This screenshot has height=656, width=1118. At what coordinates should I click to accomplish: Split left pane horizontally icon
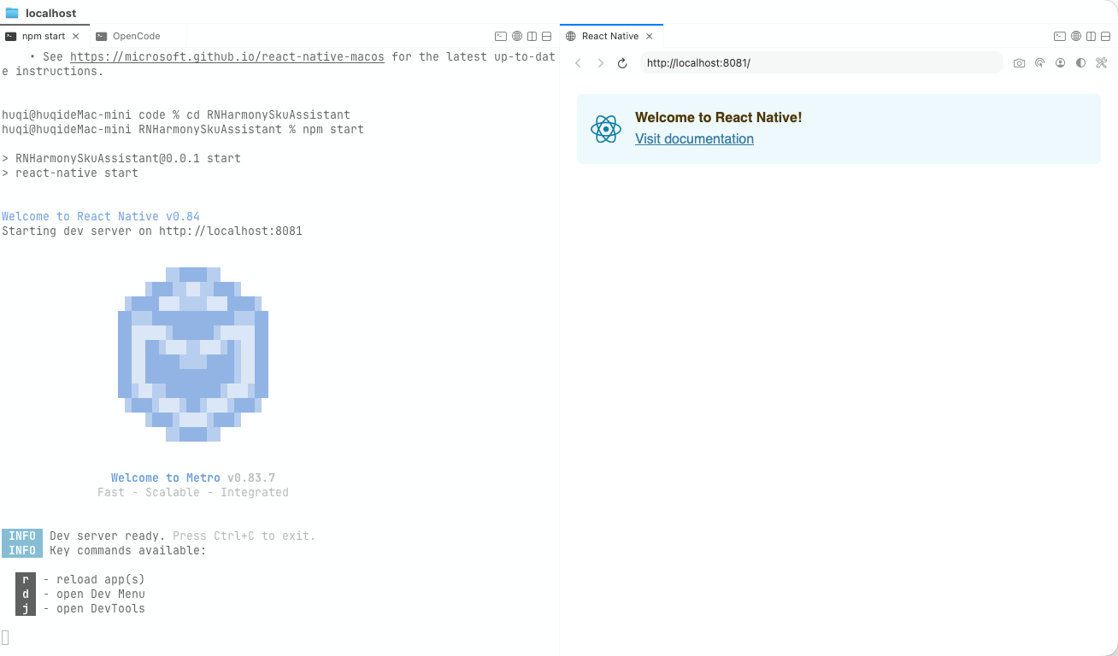coord(546,36)
